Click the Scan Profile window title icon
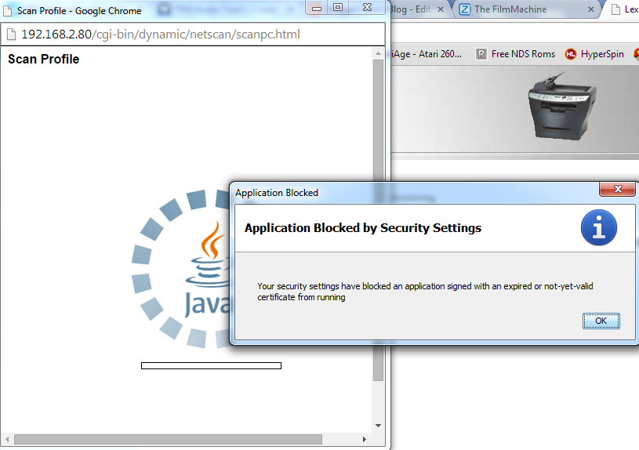Viewport: 639px width, 450px height. coord(8,11)
